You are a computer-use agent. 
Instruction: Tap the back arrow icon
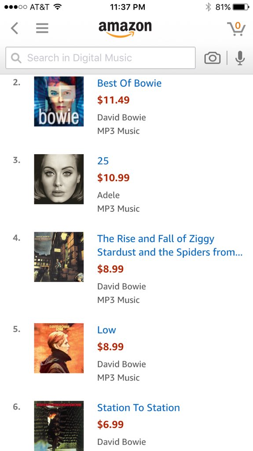click(x=15, y=28)
